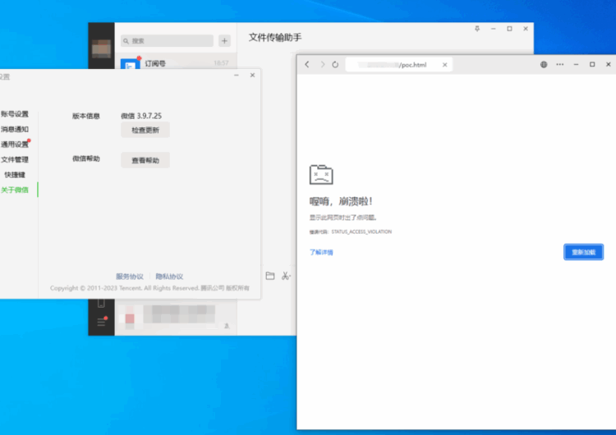Reload the poc.html page with refresh icon
Viewport: 616px width, 435px height.
335,64
